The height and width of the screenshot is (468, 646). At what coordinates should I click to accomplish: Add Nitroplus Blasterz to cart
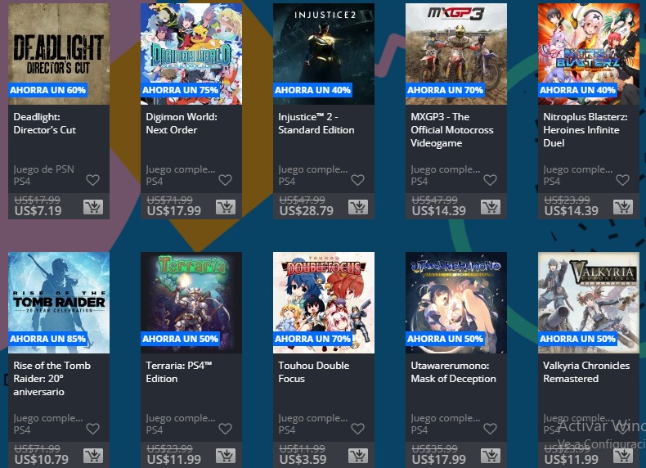(x=623, y=206)
